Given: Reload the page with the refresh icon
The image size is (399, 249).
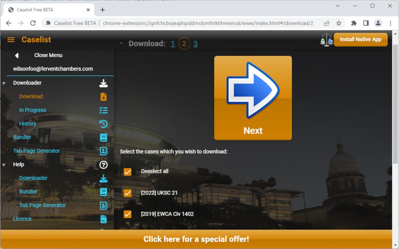Looking at the screenshot, I should tap(33, 23).
